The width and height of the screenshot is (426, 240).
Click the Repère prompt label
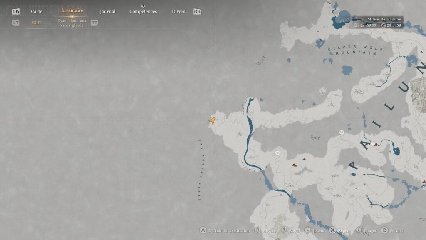pos(344,230)
